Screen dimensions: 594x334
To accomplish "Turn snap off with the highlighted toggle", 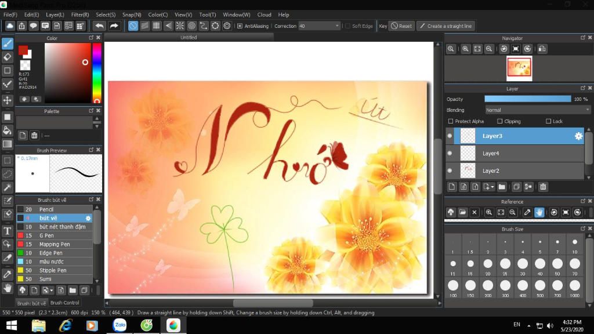I will [x=133, y=26].
